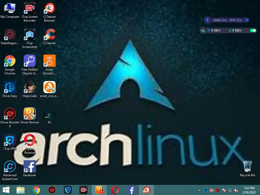Open Opera Browser desktop shortcut
The image size is (260, 195).
(x=30, y=144)
